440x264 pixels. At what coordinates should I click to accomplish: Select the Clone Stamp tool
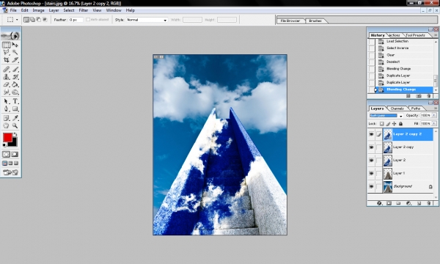[x=6, y=76]
